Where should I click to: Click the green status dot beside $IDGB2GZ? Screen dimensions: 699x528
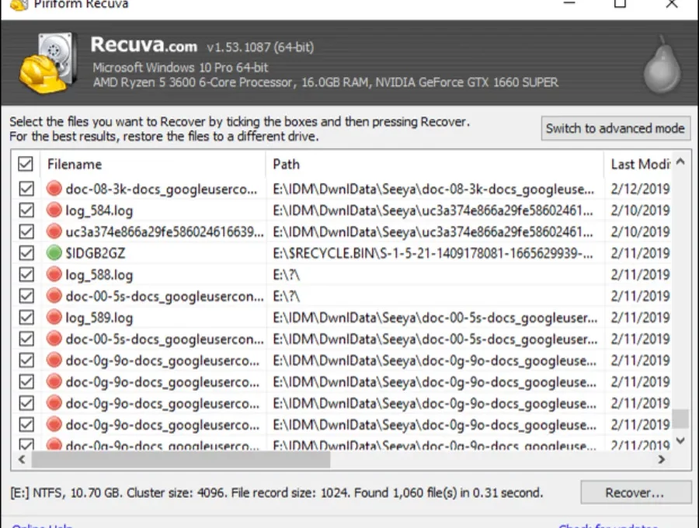[x=54, y=252]
